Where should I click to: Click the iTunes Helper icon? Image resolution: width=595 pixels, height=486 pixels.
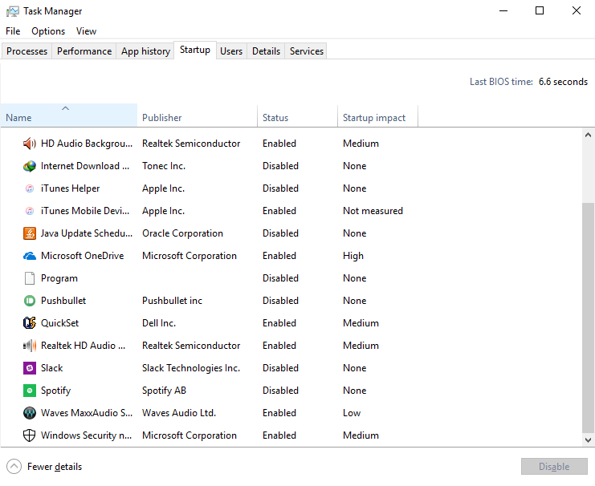(x=30, y=188)
